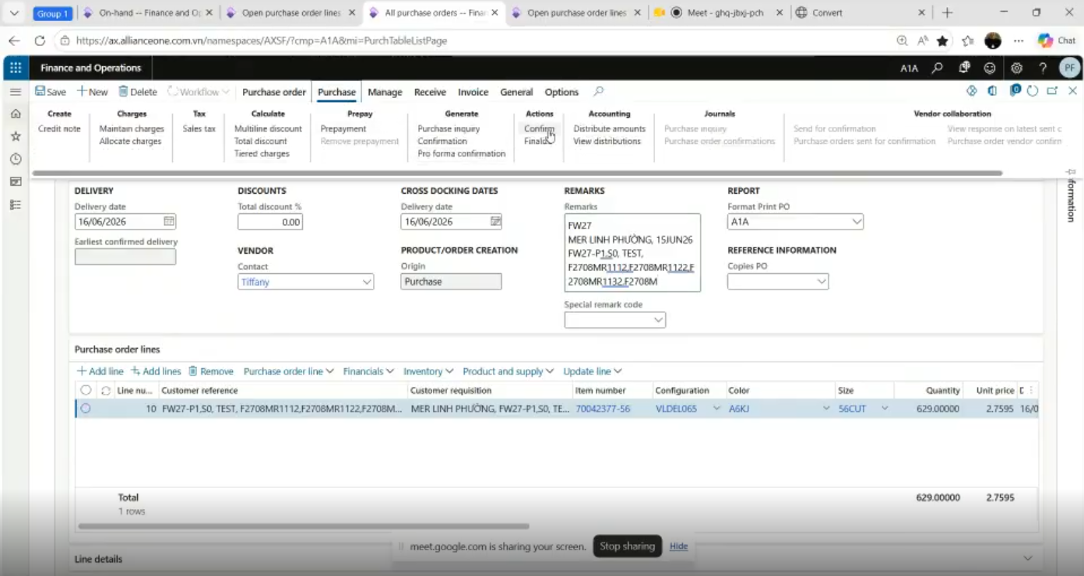The width and height of the screenshot is (1084, 576).
Task: Open the message center notifications icon
Action: (964, 68)
